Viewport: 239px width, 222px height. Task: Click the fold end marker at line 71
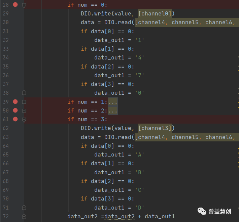(24, 208)
